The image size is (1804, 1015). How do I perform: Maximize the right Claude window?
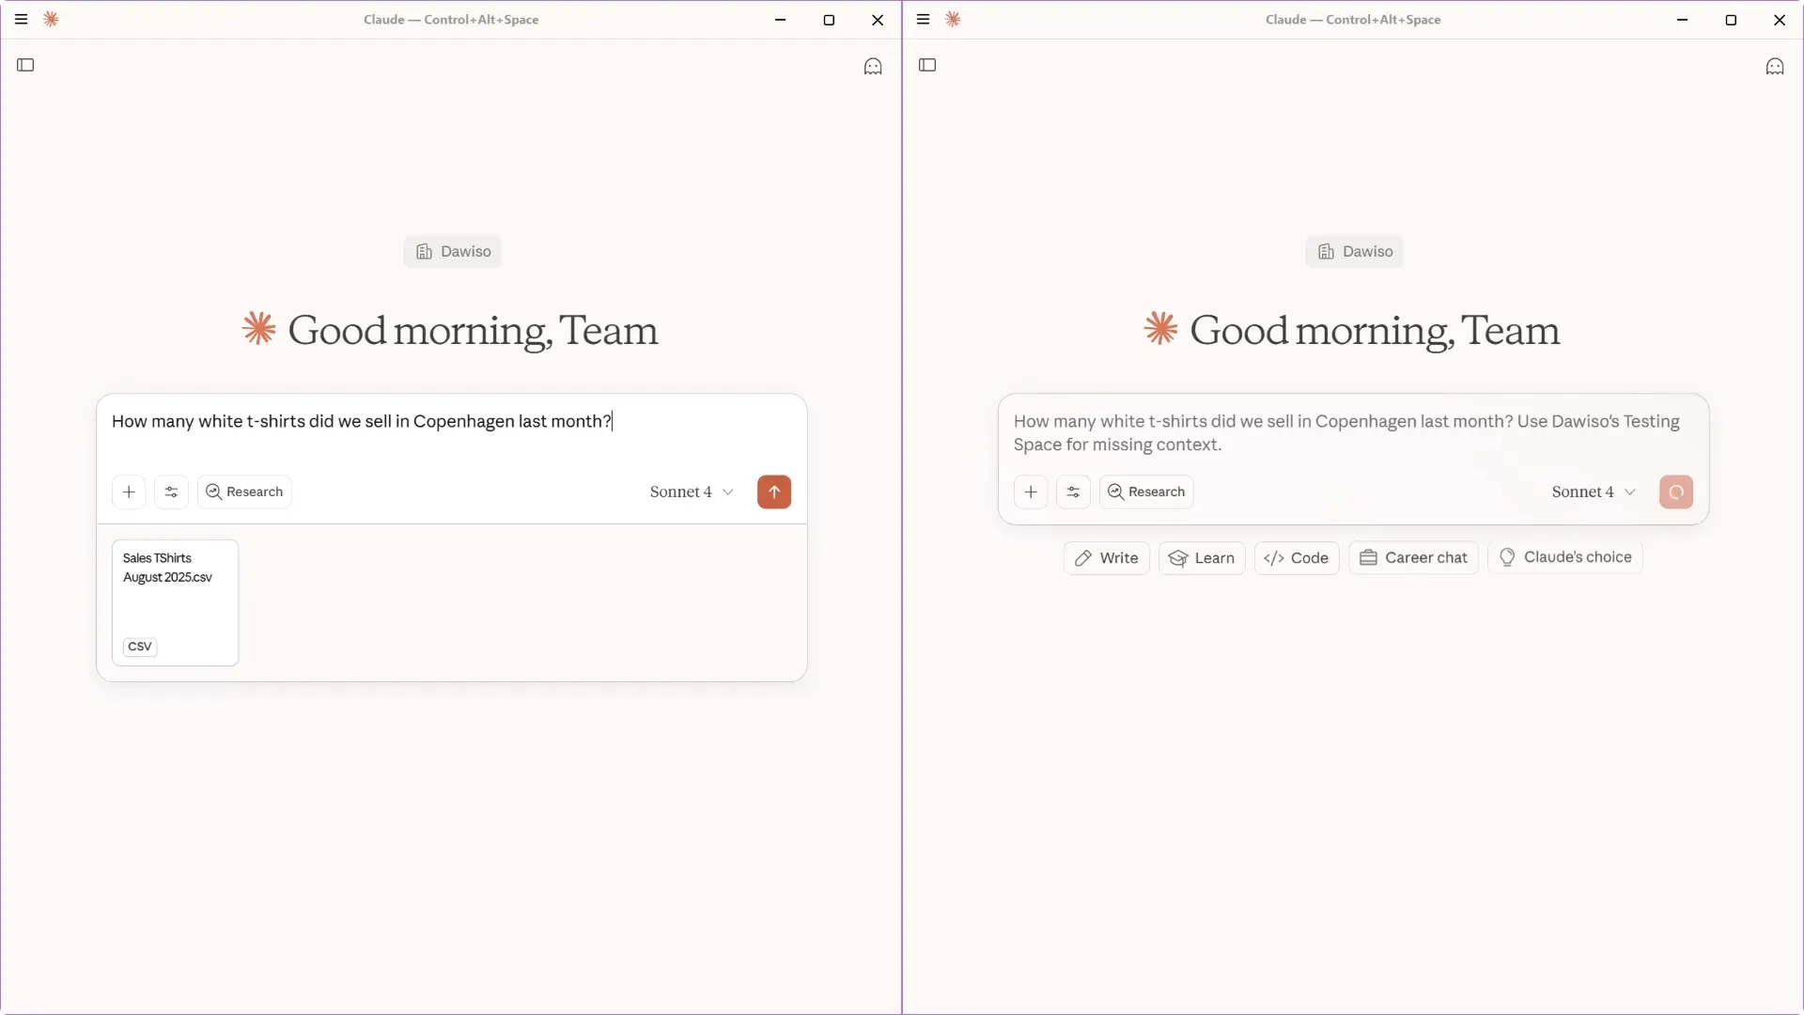pyautogui.click(x=1731, y=20)
